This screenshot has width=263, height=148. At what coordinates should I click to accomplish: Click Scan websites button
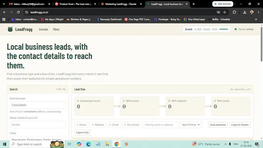click(x=218, y=125)
